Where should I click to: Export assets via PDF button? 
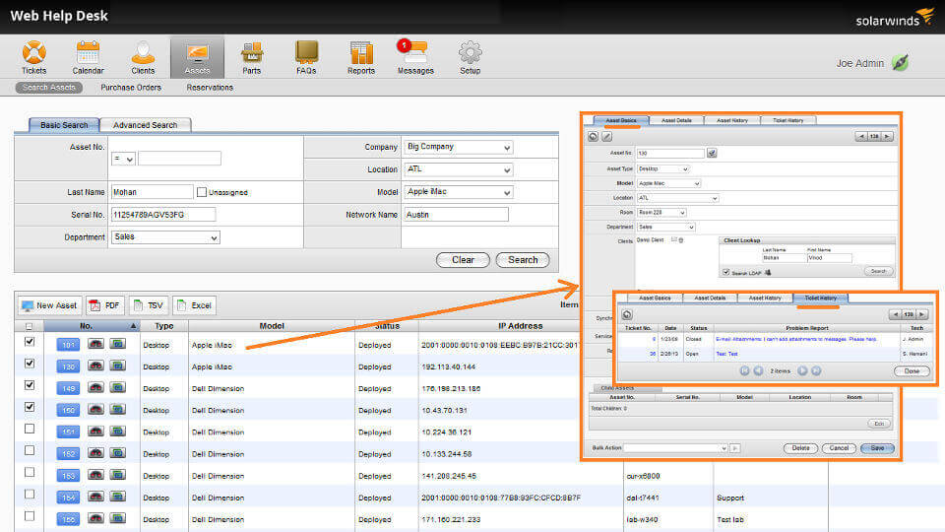coord(105,305)
